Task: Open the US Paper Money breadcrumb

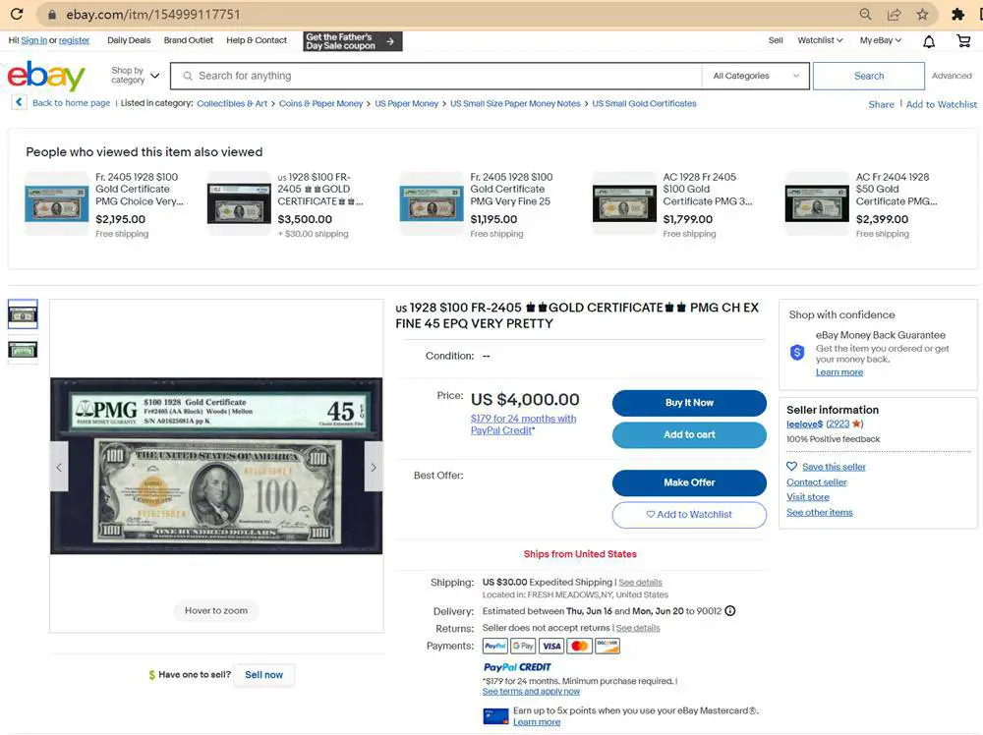Action: pos(406,103)
